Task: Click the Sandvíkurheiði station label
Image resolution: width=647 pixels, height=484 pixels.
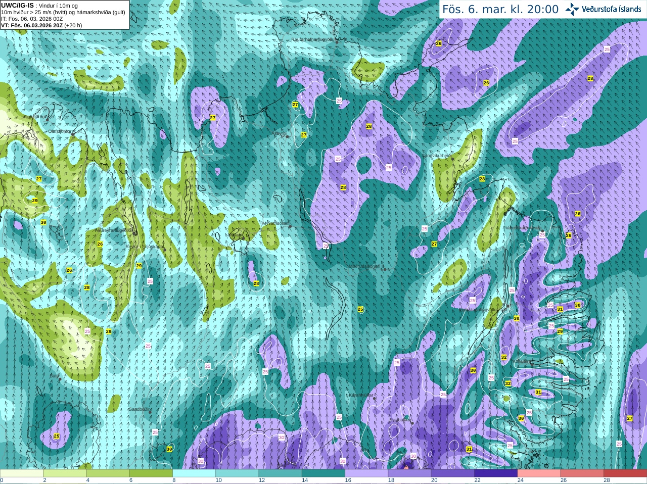Action: 437,156
